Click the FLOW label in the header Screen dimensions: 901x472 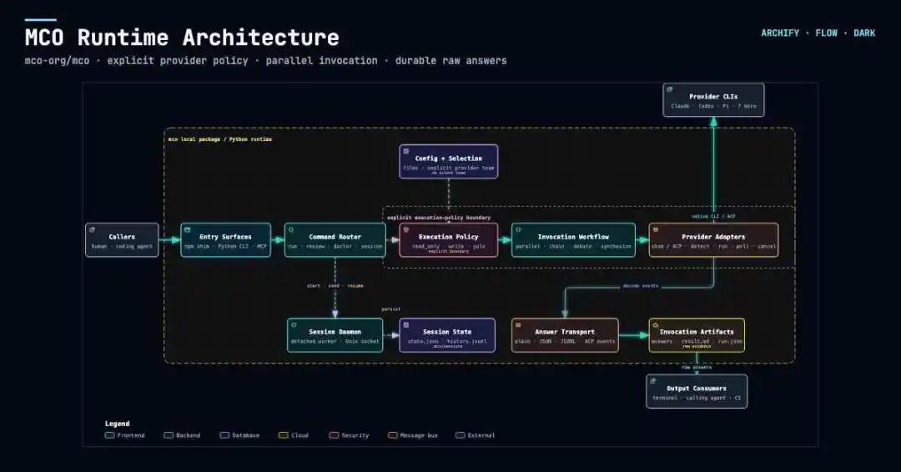click(826, 33)
